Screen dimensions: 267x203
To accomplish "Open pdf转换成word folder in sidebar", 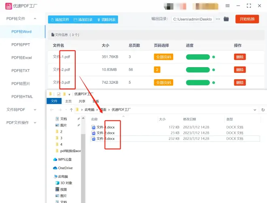I will (68, 151).
